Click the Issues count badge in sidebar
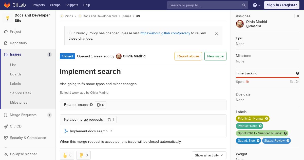 click(x=49, y=55)
